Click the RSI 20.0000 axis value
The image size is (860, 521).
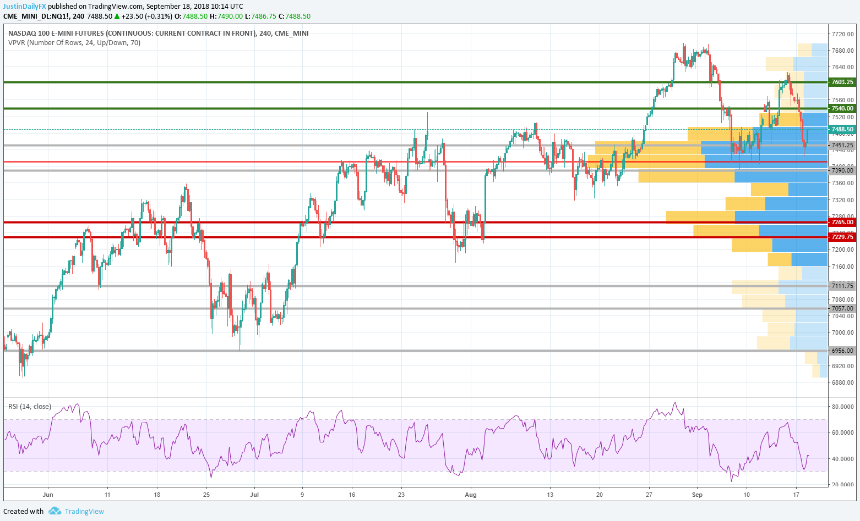[842, 485]
